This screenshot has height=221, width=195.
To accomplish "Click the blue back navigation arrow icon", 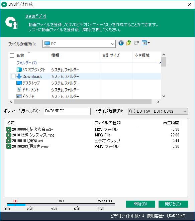I will (x=121, y=43).
